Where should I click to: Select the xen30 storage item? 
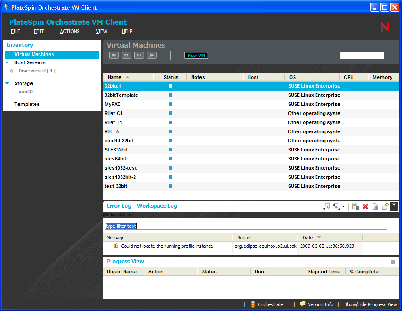click(x=26, y=92)
